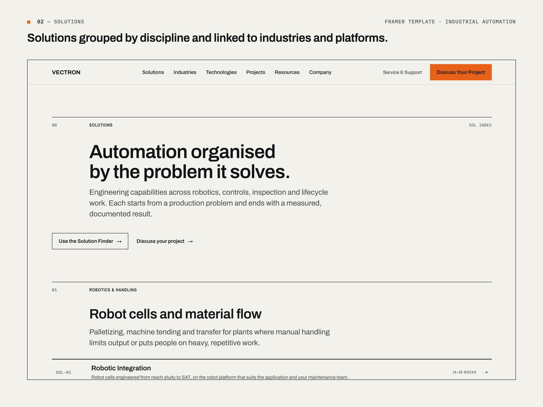Open the Company nav item
Viewport: 543px width, 407px height.
(320, 72)
